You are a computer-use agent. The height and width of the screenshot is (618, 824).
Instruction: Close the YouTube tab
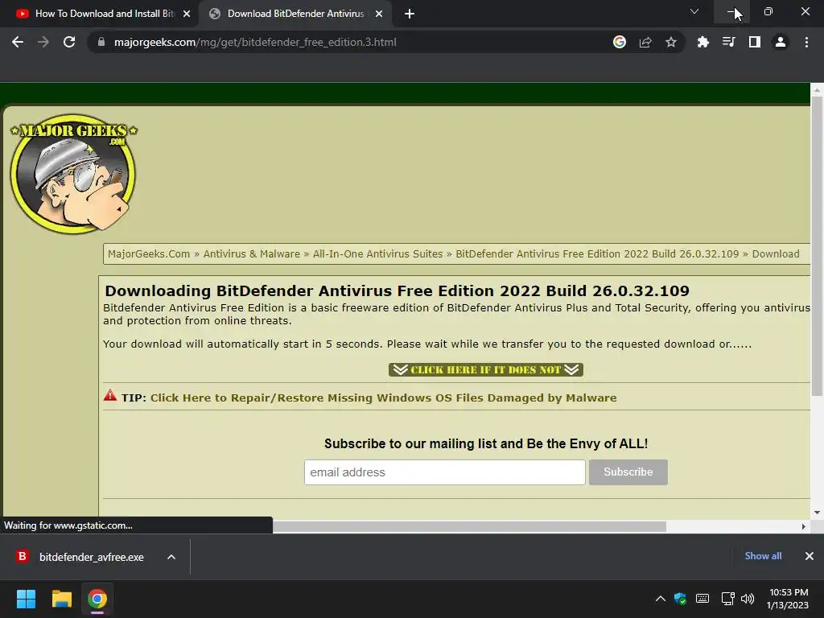coord(187,14)
